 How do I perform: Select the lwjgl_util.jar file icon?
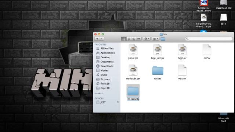[x=158, y=49]
